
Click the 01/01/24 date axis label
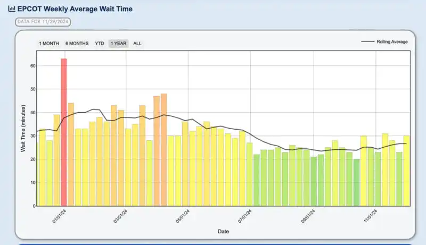point(59,216)
